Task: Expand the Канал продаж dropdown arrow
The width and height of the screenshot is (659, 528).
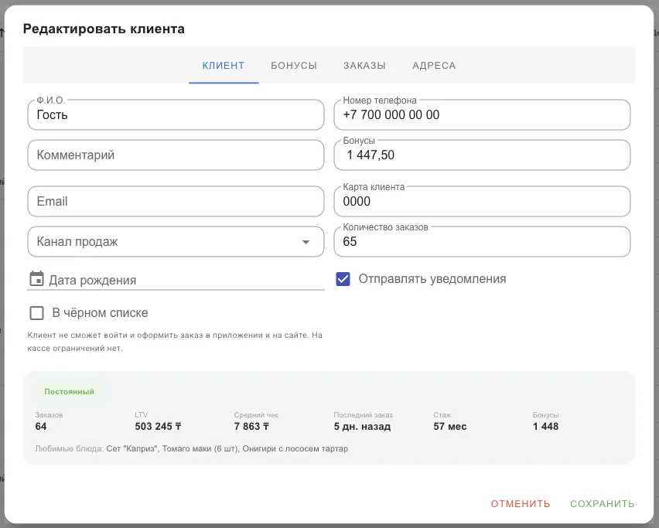Action: (306, 242)
